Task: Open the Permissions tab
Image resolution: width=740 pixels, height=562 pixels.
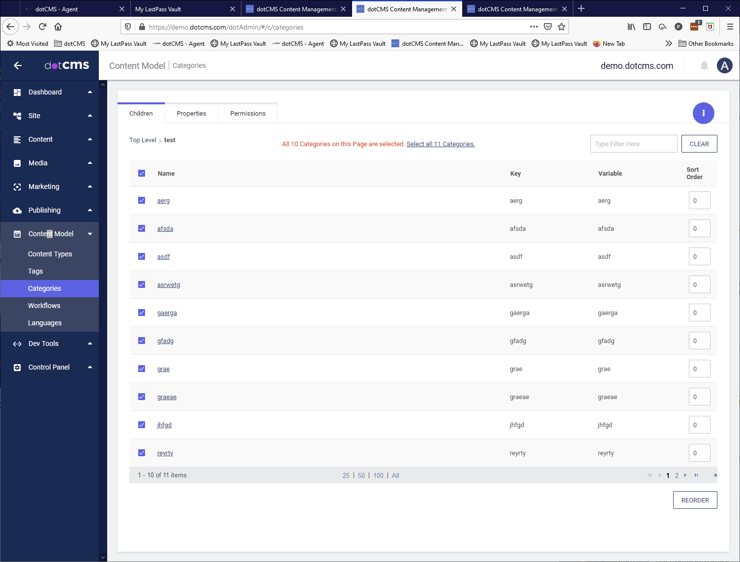Action: [x=247, y=113]
